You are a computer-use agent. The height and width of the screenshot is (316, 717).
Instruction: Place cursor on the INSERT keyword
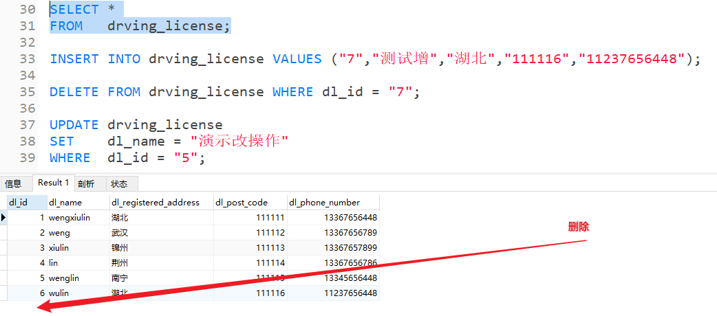click(74, 59)
